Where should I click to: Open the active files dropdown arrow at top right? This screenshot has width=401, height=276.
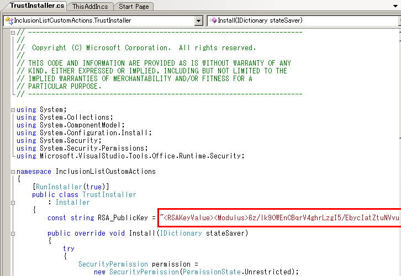[x=395, y=6]
